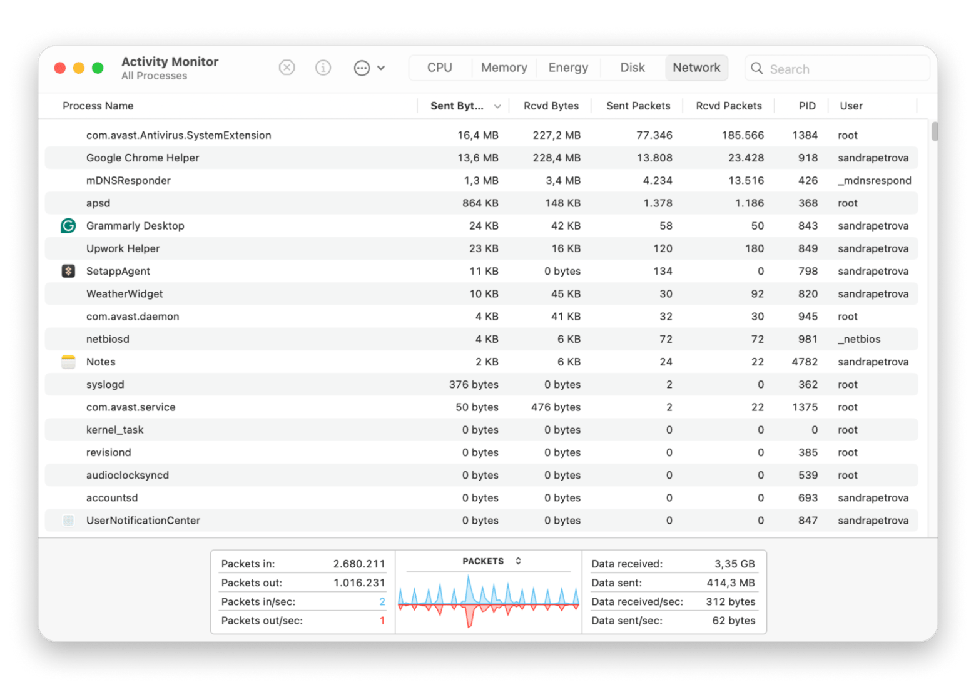Click the SetappAgent icon in list
976x692 pixels.
[68, 271]
